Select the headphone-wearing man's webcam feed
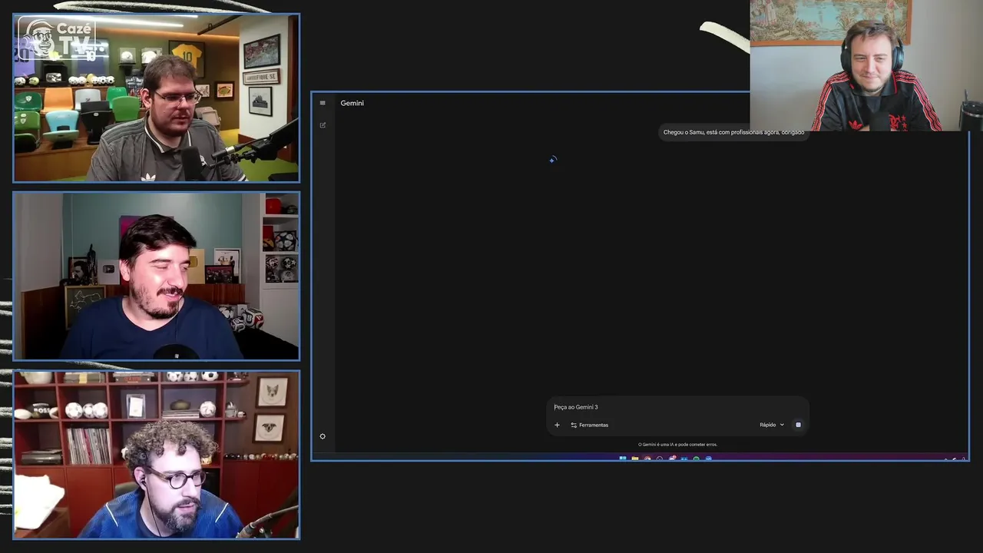 (x=866, y=65)
